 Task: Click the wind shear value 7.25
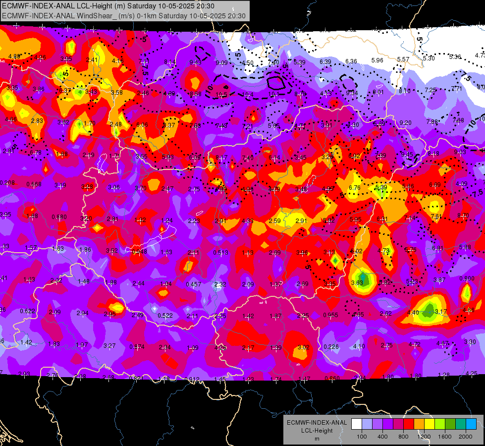pos(431,90)
